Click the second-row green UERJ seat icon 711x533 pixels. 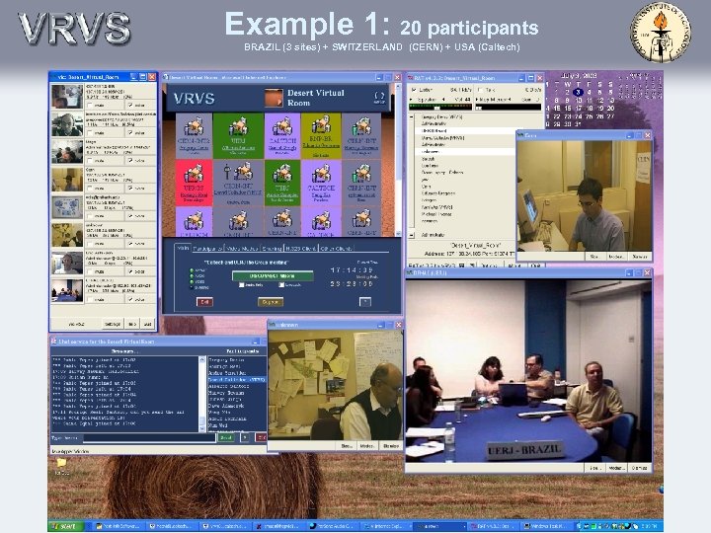coord(282,173)
